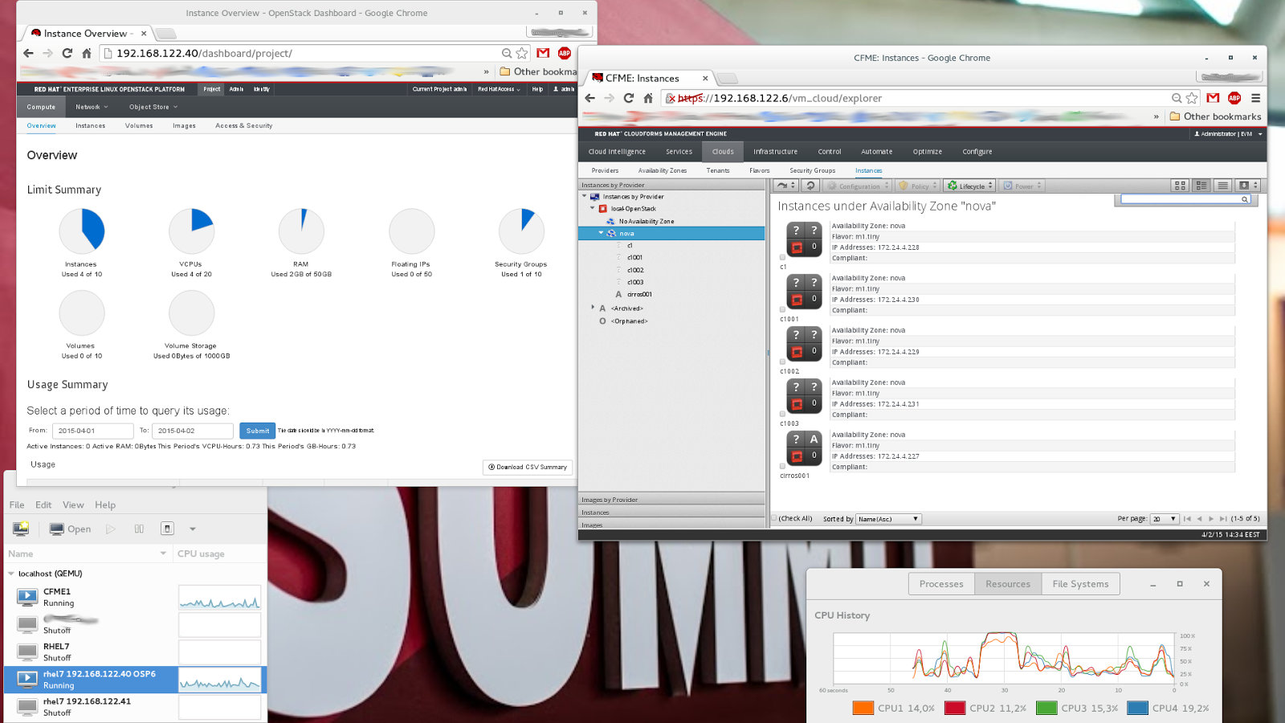The height and width of the screenshot is (723, 1285).
Task: Switch CFME instances to tile view
Action: pos(1201,186)
